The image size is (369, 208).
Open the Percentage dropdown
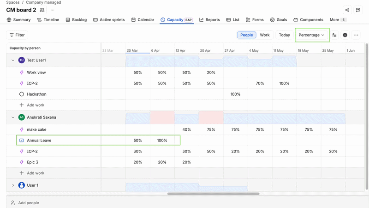[312, 35]
